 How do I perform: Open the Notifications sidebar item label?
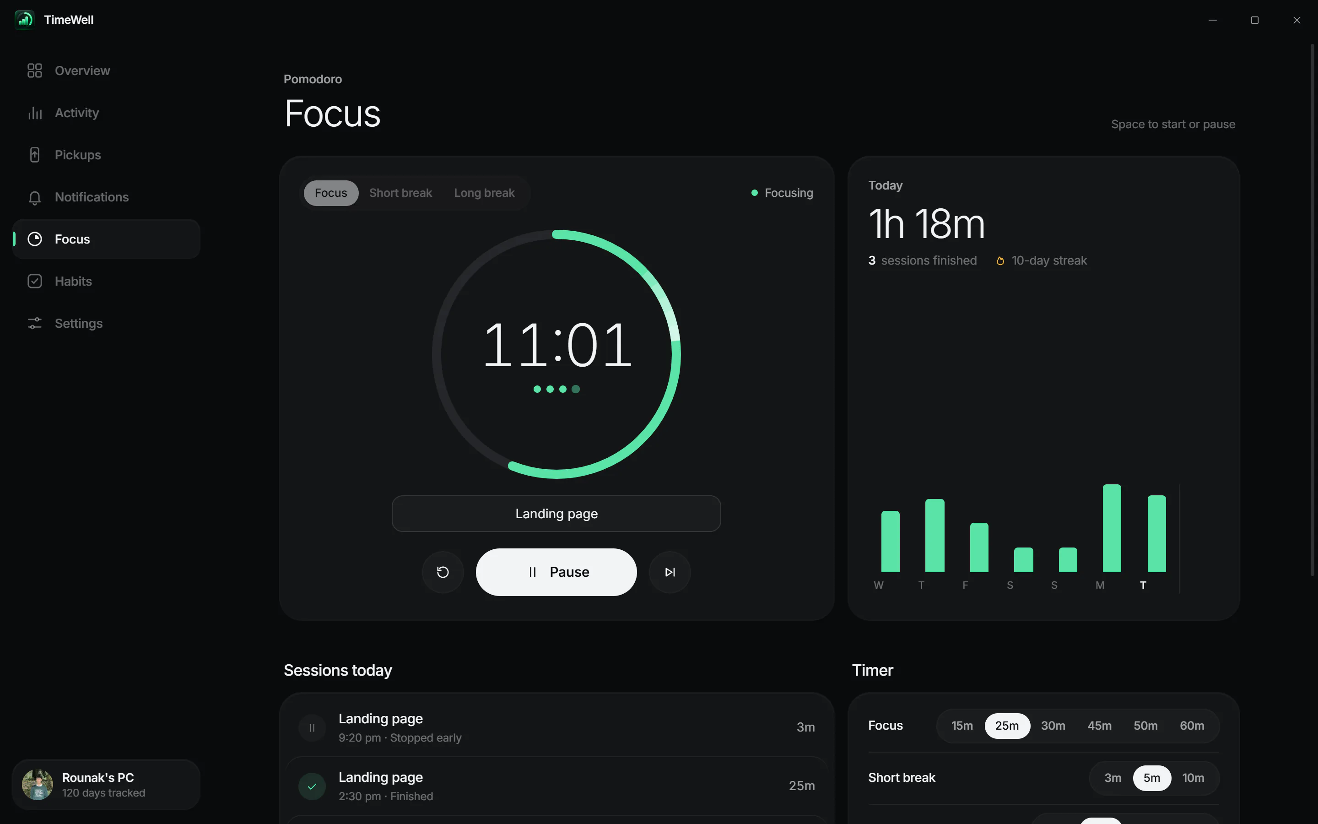tap(92, 197)
